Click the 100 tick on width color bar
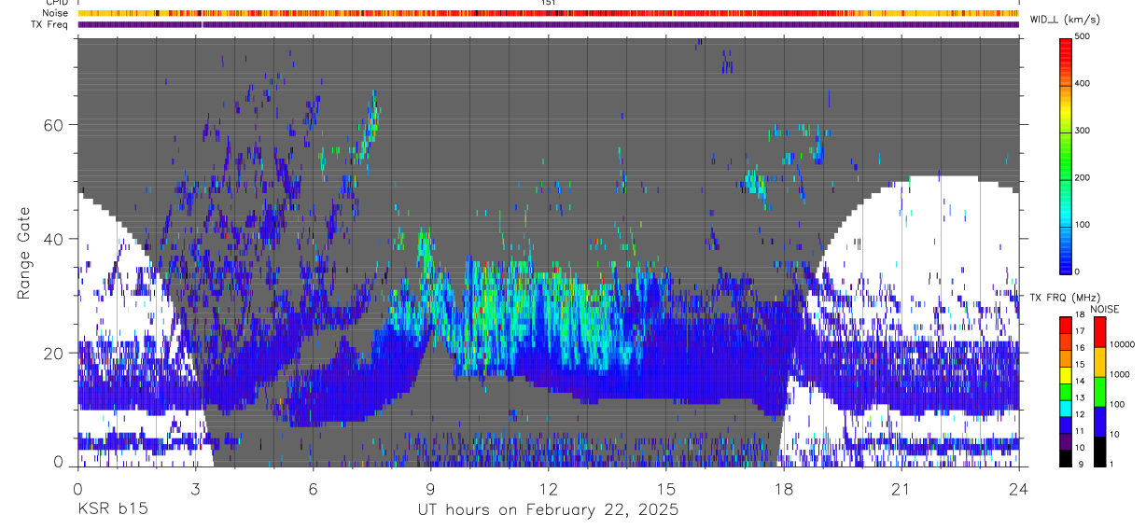 1083,225
